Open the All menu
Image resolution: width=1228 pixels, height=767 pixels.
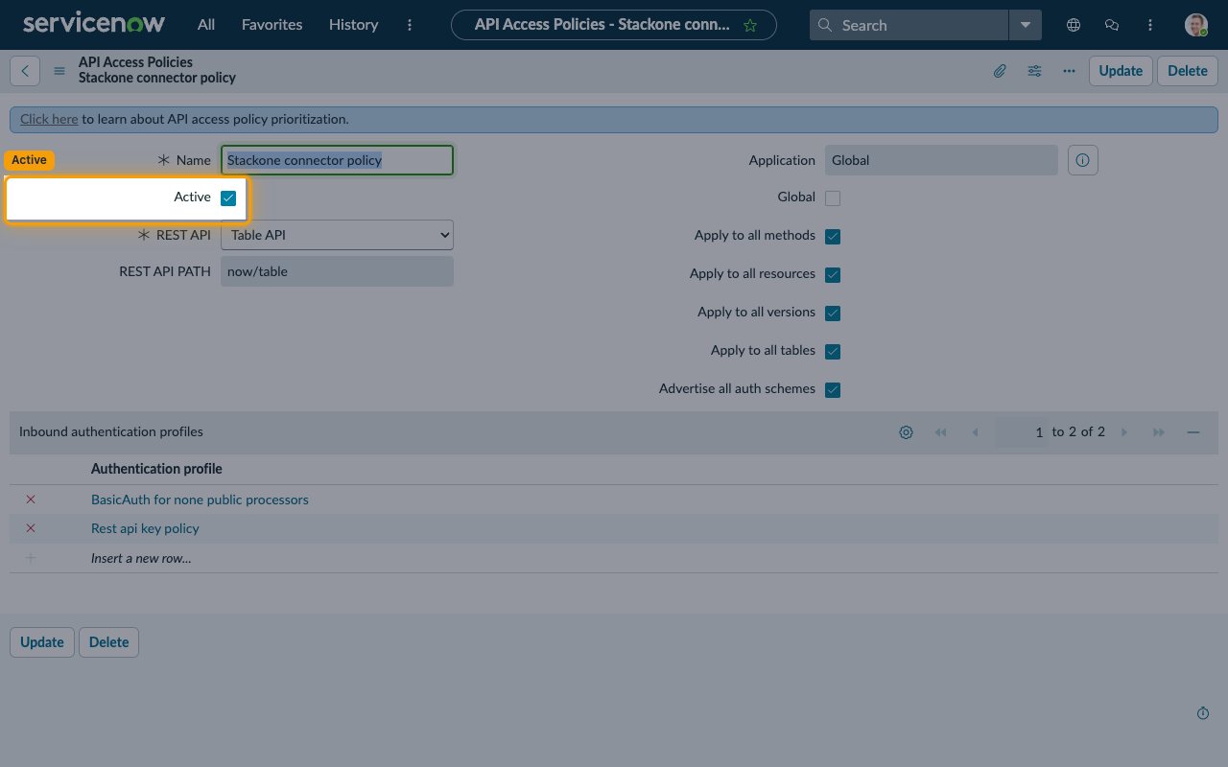point(206,25)
